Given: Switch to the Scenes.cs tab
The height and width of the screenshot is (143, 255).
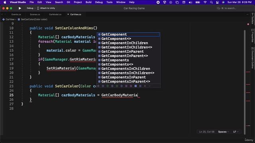Looking at the screenshot, I should (35, 14).
